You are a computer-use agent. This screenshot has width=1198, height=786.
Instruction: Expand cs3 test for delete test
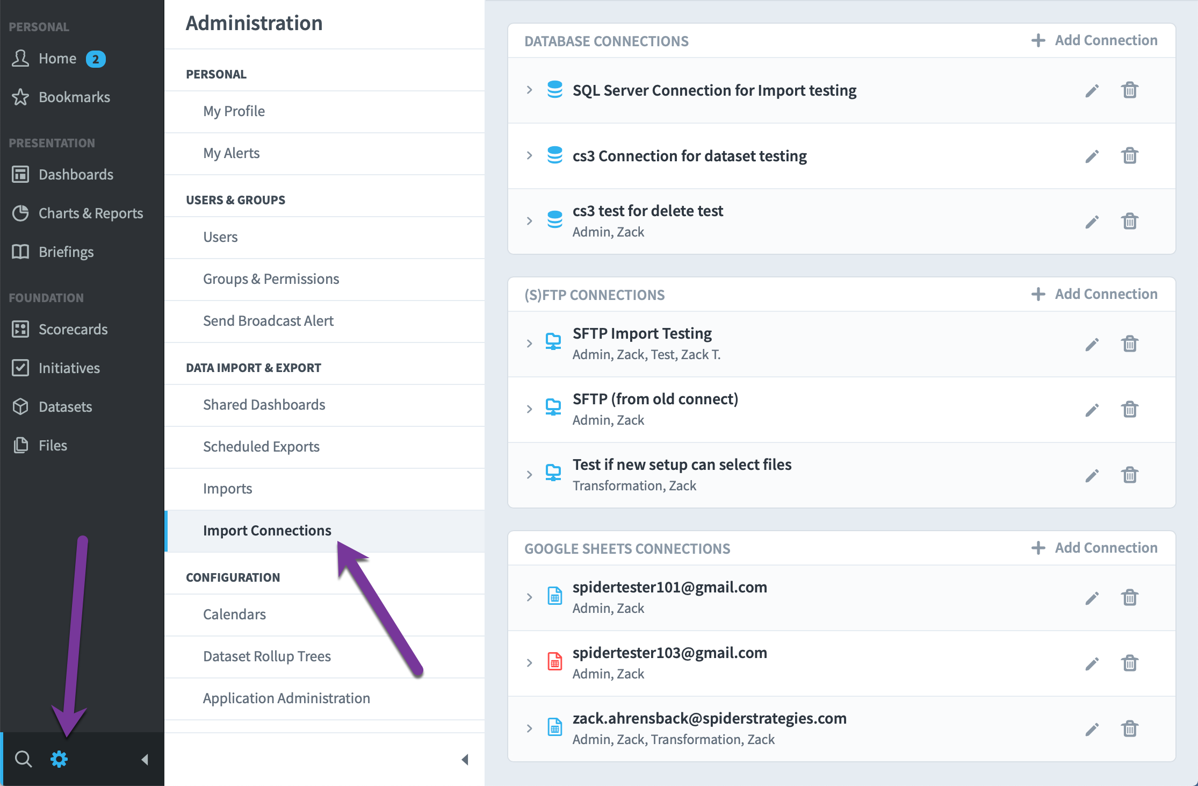click(529, 221)
